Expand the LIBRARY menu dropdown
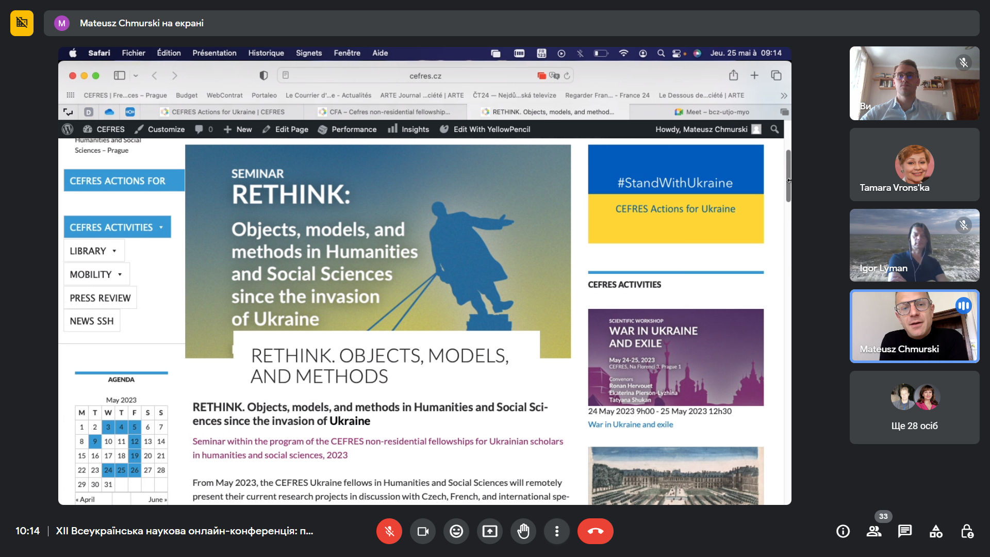The height and width of the screenshot is (557, 990). [x=94, y=251]
